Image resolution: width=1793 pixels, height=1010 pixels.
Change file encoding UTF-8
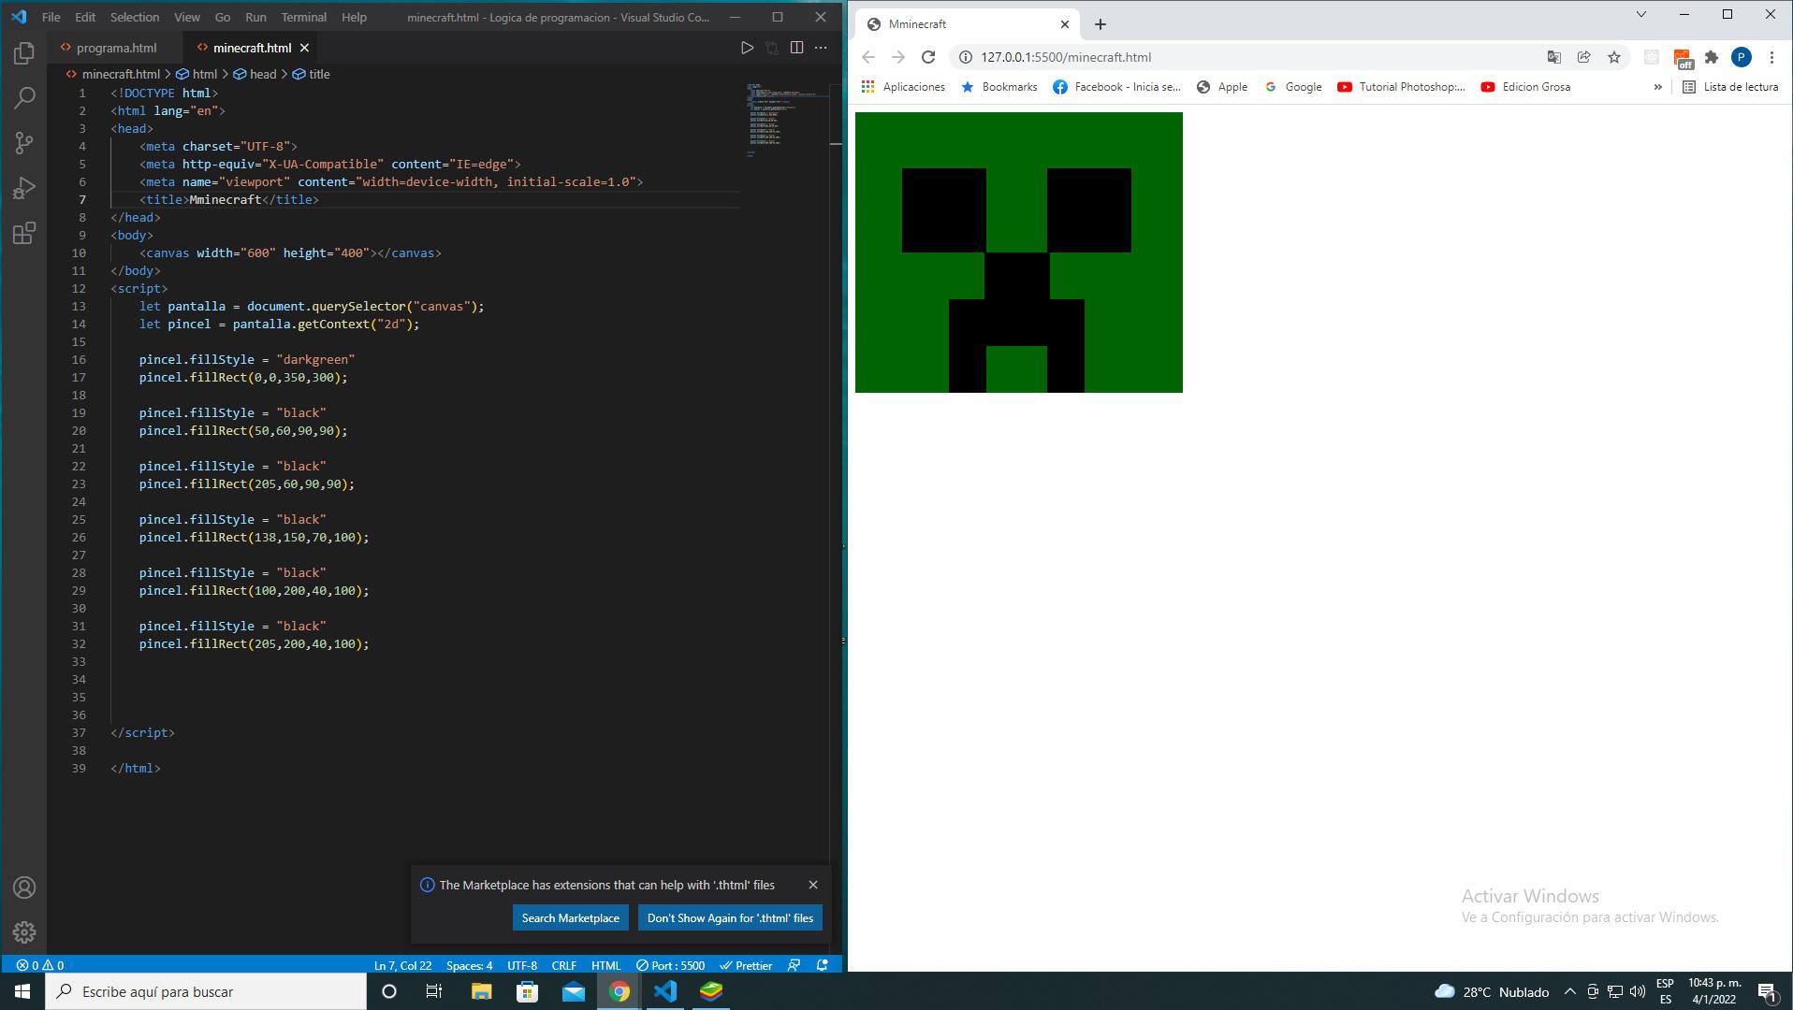pyautogui.click(x=522, y=965)
